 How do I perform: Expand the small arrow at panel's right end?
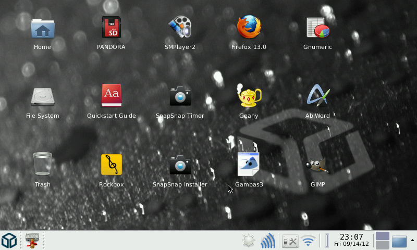412,240
